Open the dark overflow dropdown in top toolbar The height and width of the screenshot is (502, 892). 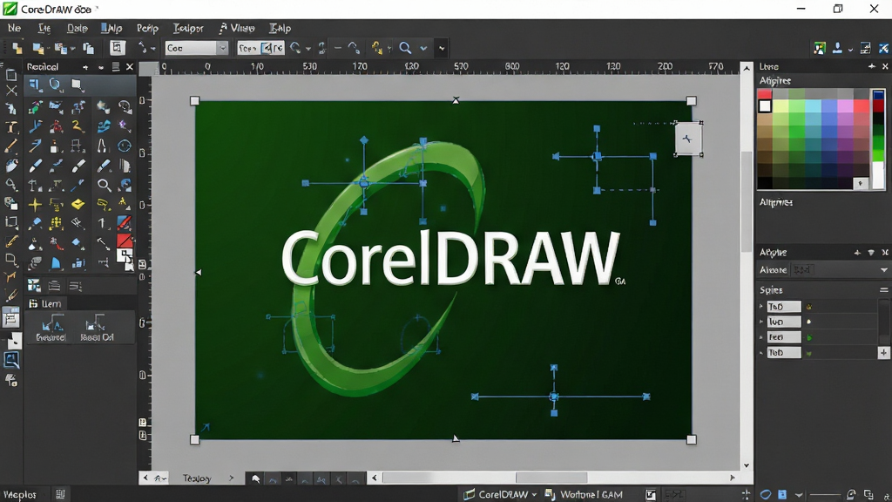pos(442,49)
